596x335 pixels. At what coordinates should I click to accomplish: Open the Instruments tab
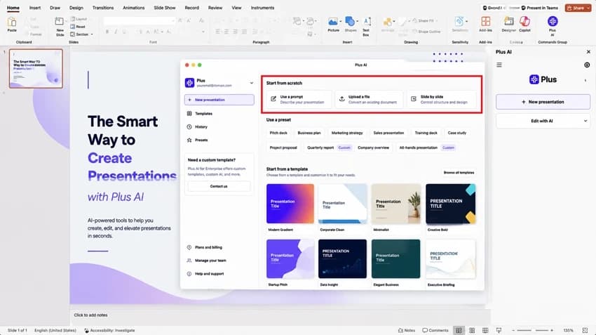262,8
